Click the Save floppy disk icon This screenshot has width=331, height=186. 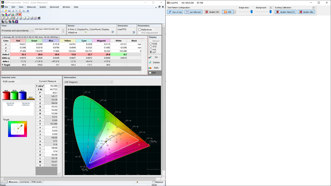[x=9, y=11]
